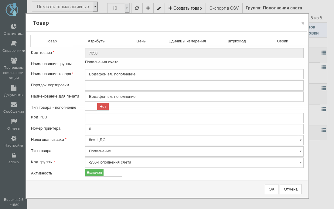Switch to the Штрихкод tab

[237, 41]
